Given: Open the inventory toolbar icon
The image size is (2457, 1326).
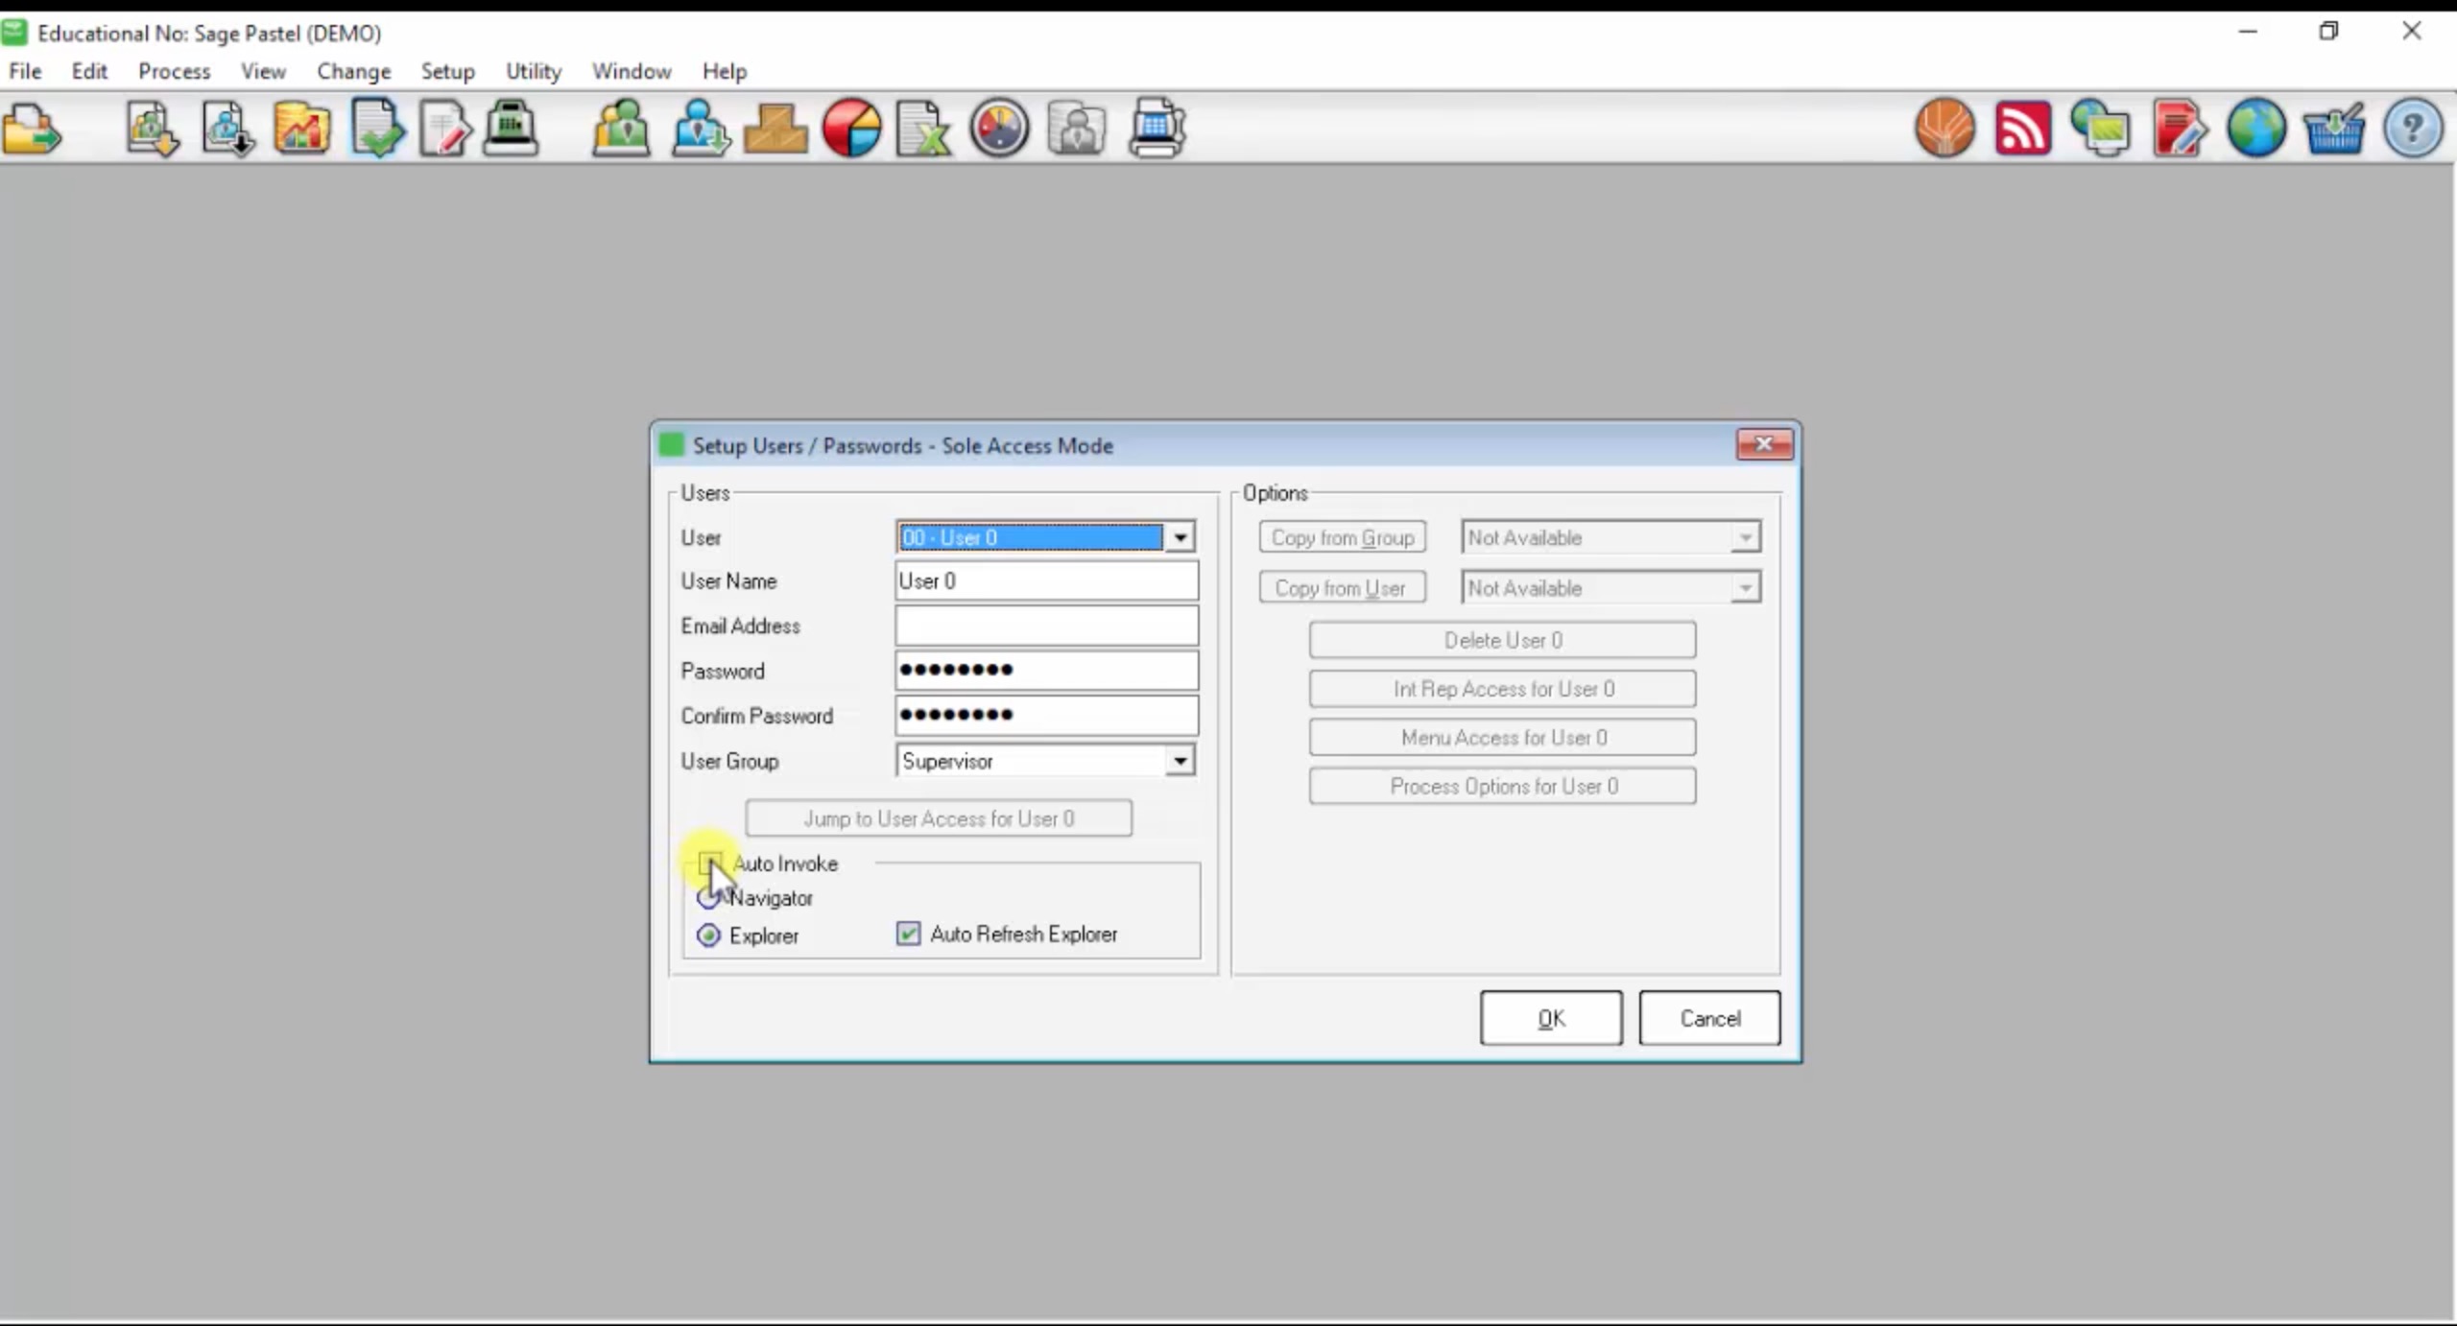Looking at the screenshot, I should pos(777,128).
